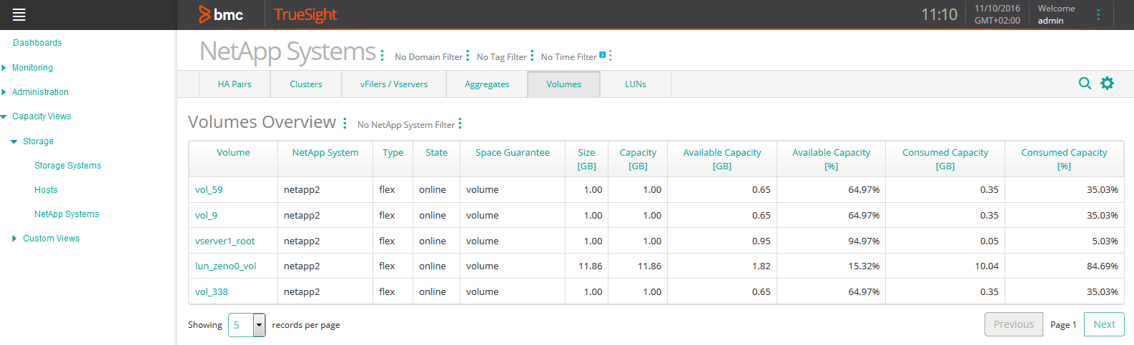
Task: Open the user options menu beside admin
Action: click(x=1098, y=14)
